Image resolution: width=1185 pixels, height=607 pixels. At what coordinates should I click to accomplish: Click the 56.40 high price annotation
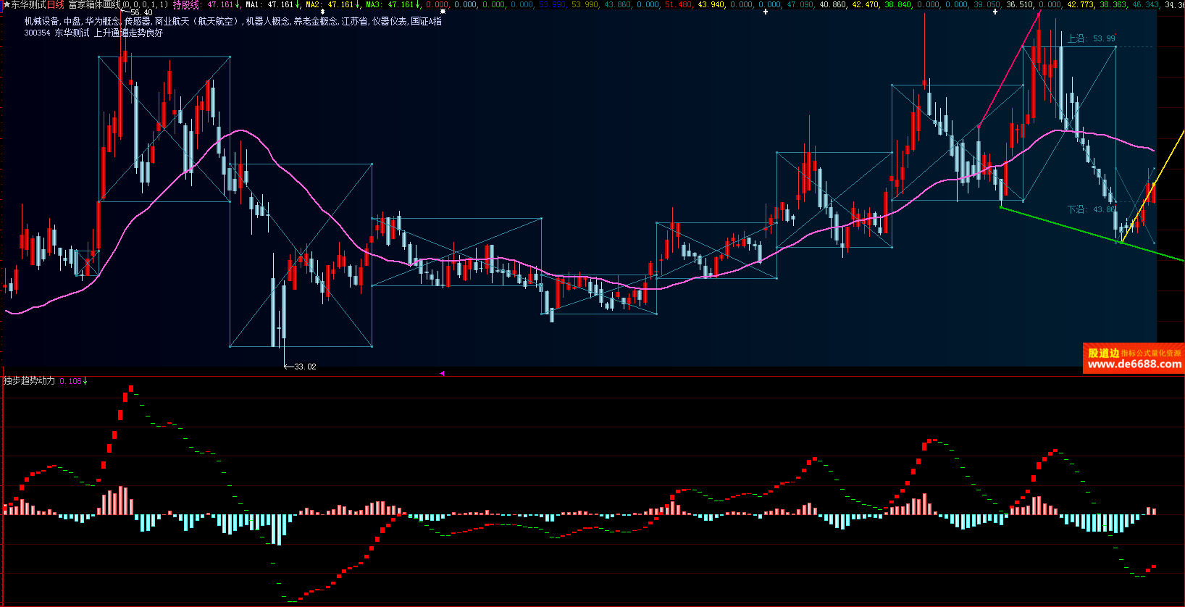[x=141, y=12]
